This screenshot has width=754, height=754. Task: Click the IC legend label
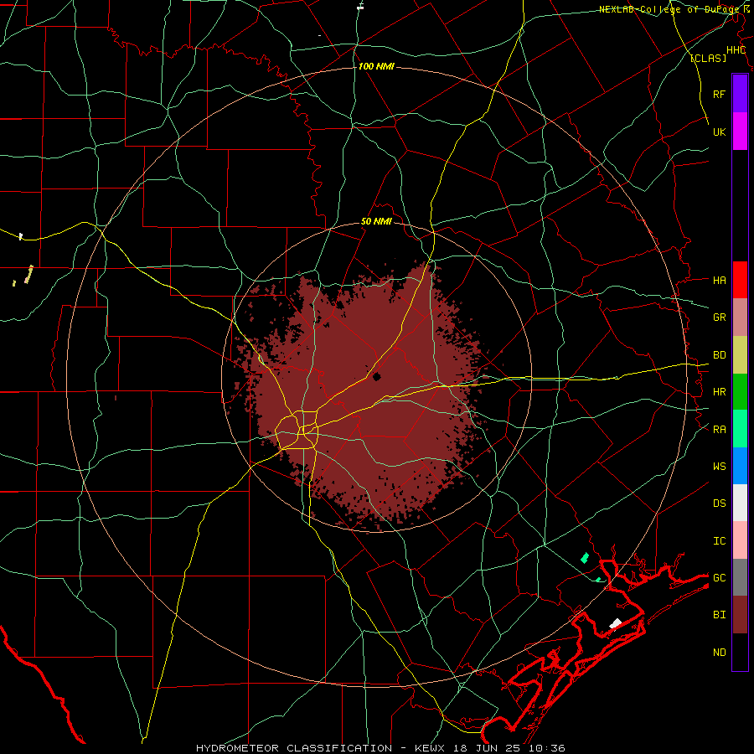click(719, 540)
